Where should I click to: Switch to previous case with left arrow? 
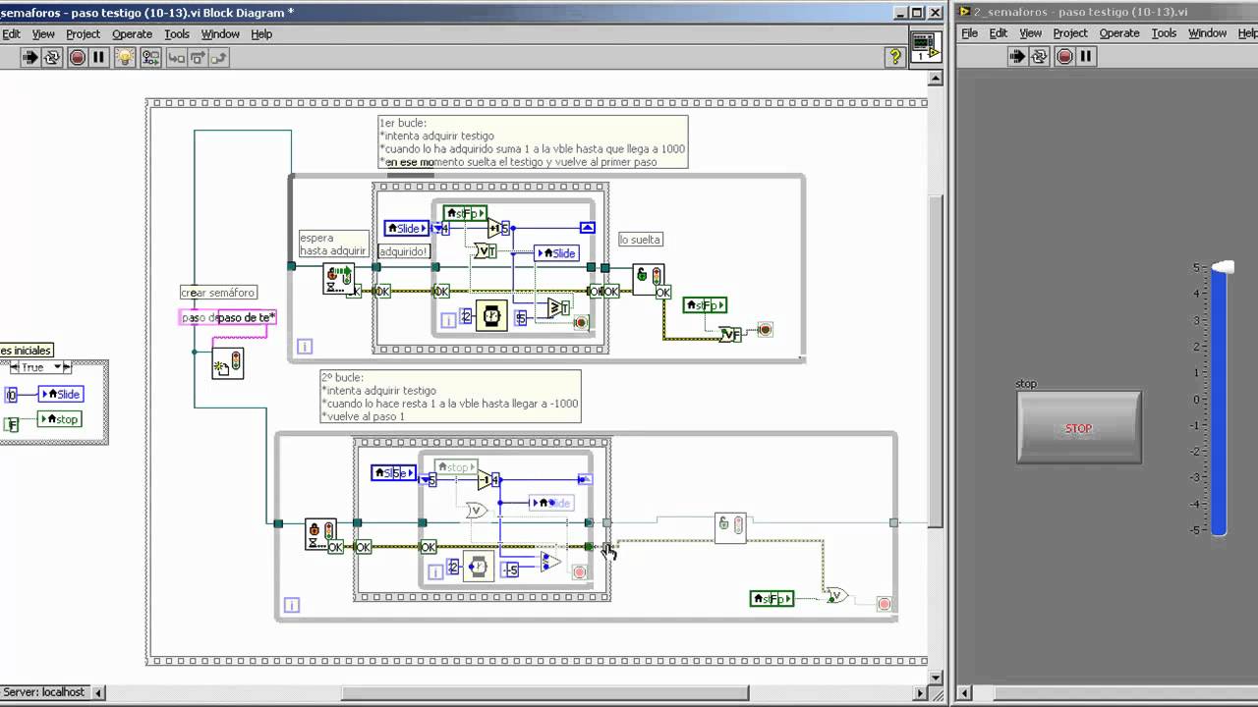tap(14, 367)
